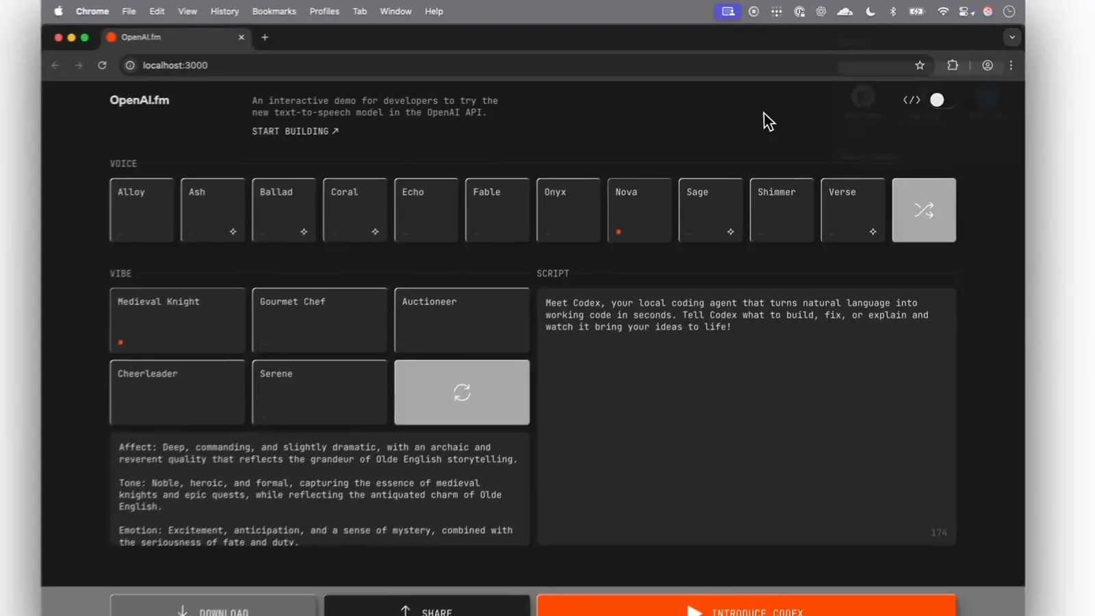
Task: Edit the vibe instructions text box
Action: point(320,489)
